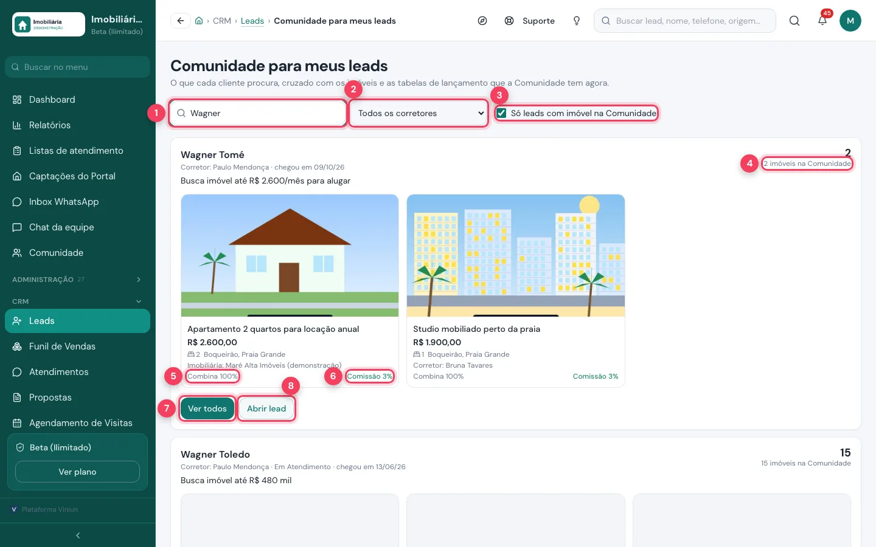Click the 'Ver plano' button
Image resolution: width=876 pixels, height=547 pixels.
tap(77, 472)
